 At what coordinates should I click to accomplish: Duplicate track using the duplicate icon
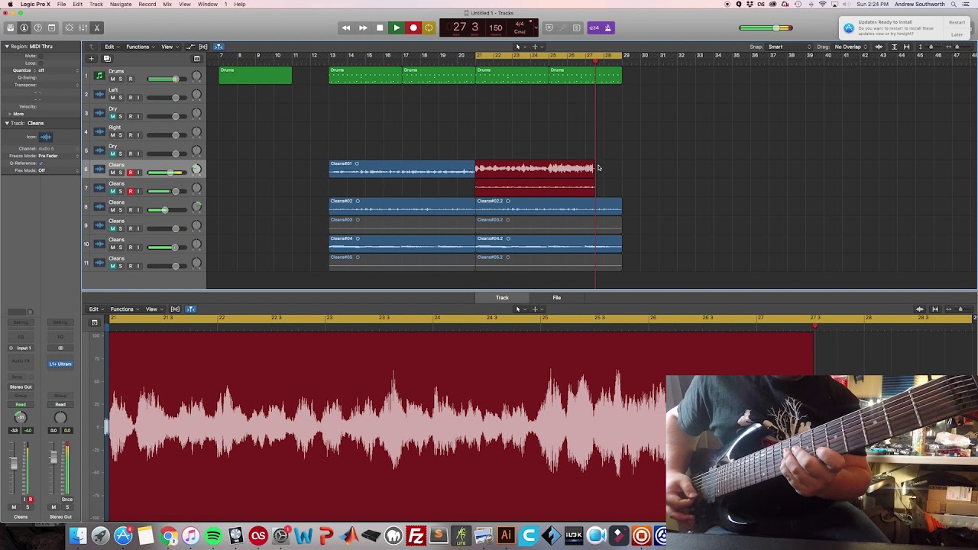(107, 59)
